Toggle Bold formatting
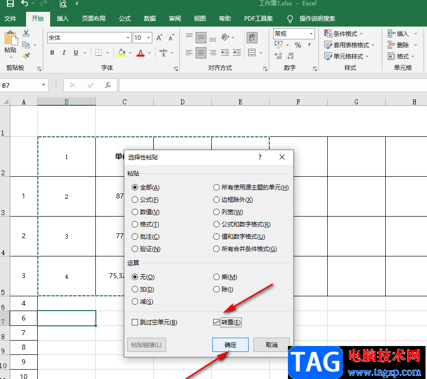 coord(52,53)
